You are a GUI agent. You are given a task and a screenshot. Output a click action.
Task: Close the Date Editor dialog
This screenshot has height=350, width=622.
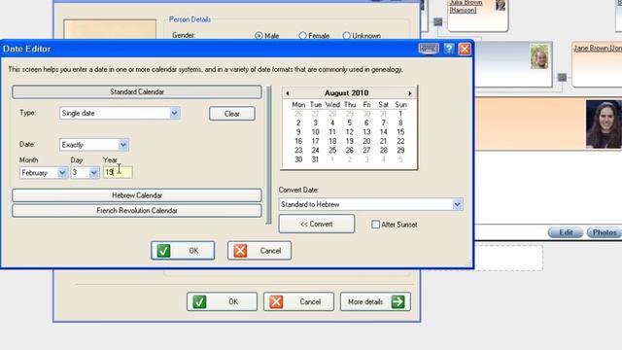point(465,49)
